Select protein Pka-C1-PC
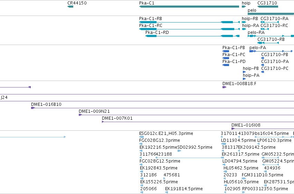The width and height of the screenshot is (294, 194). point(226,58)
